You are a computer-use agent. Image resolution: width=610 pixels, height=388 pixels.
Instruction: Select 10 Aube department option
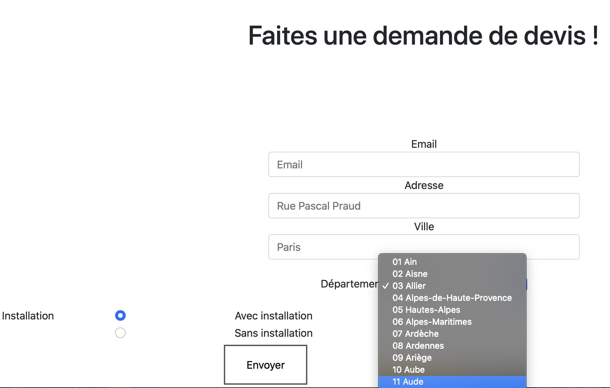(408, 370)
